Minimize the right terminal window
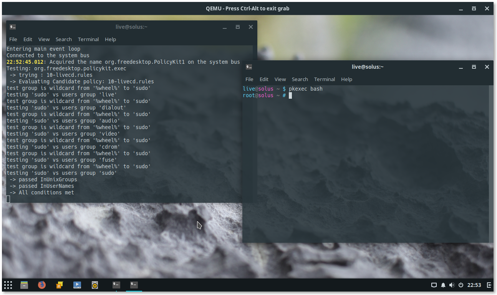Viewport: 497px width, 295px height. (x=461, y=67)
